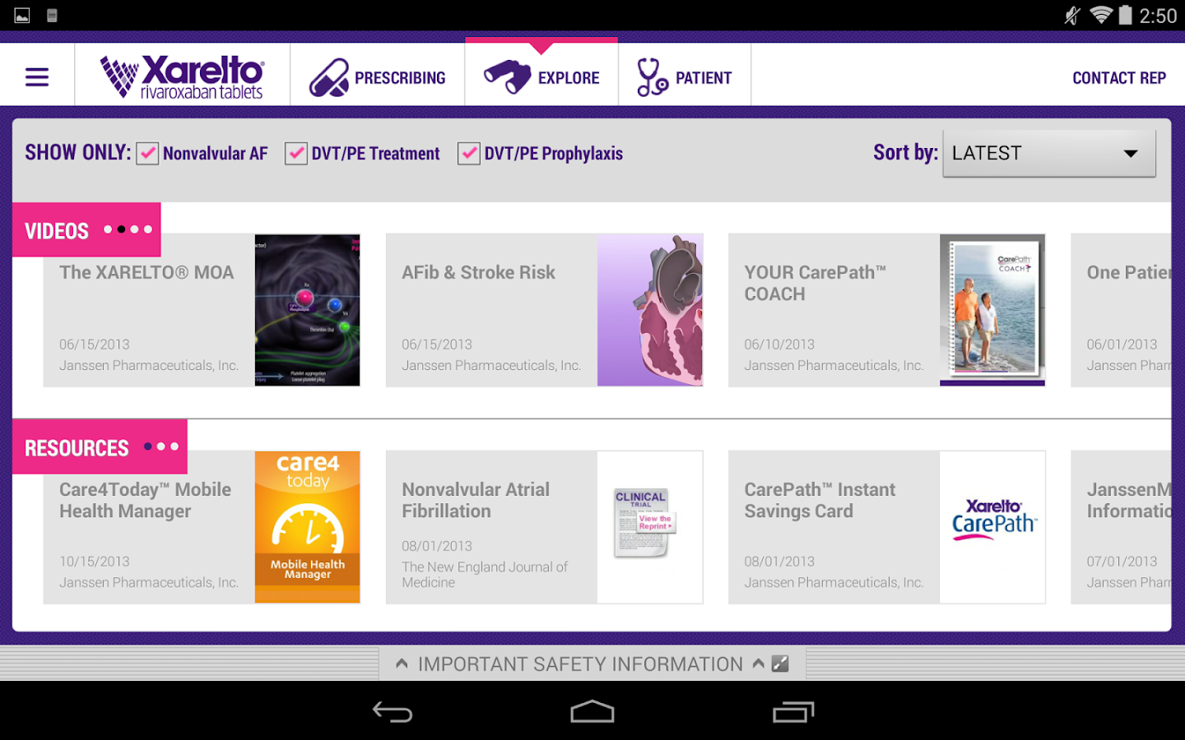Tap the Care4Today Mobile Health Manager icon
1185x740 pixels.
tap(308, 527)
